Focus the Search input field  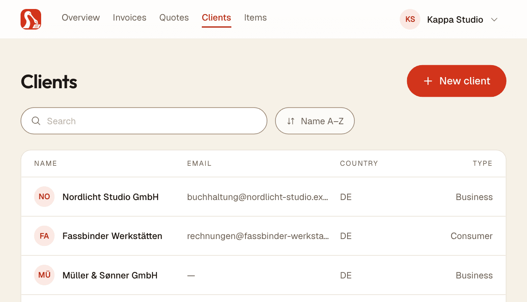(144, 121)
